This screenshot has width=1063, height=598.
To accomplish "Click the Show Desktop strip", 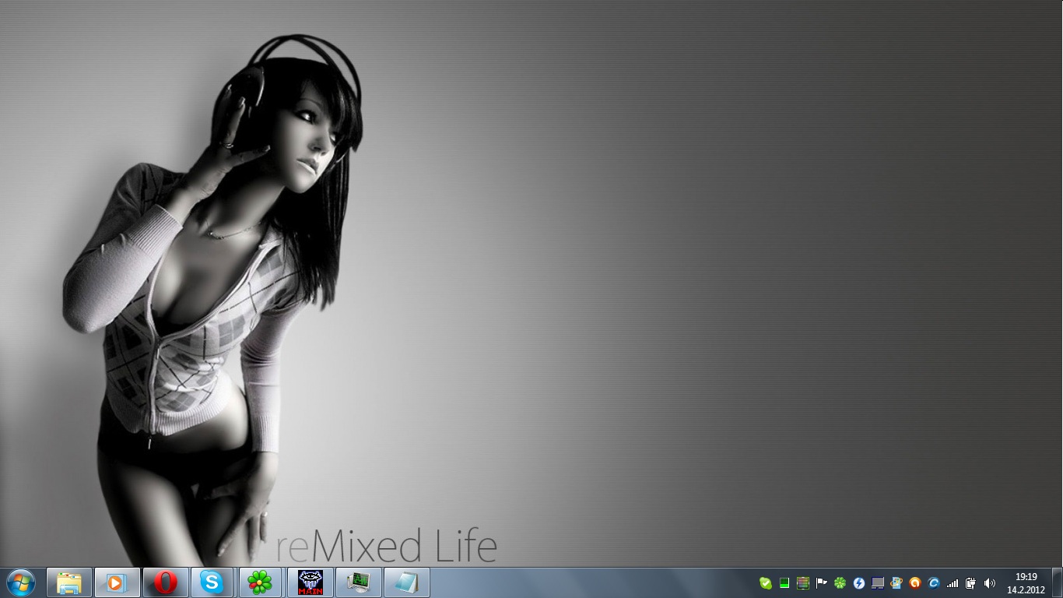I will 1058,583.
